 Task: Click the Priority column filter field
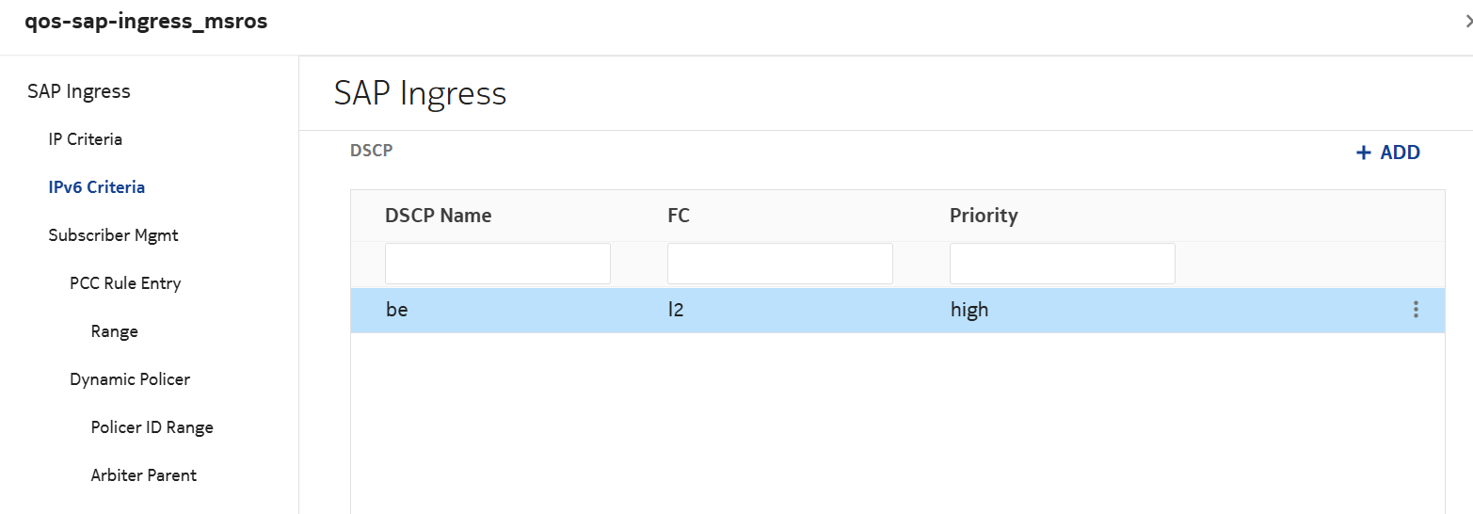coord(1063,264)
